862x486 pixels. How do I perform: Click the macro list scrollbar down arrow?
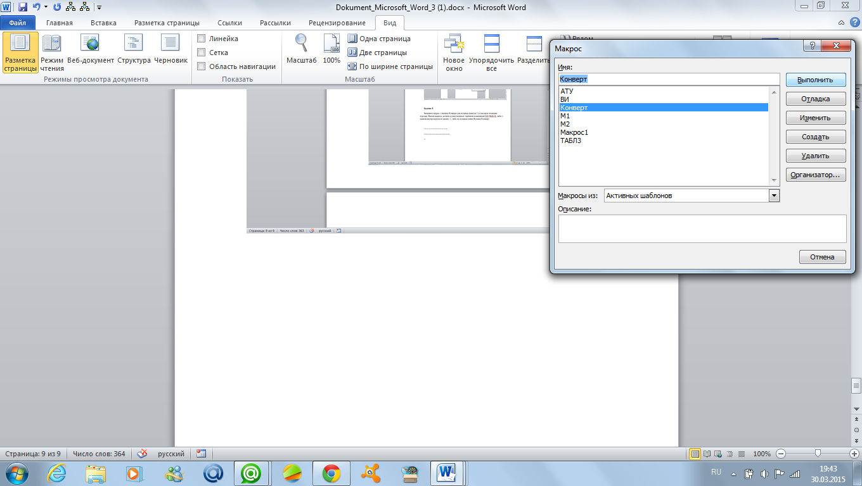tap(774, 181)
